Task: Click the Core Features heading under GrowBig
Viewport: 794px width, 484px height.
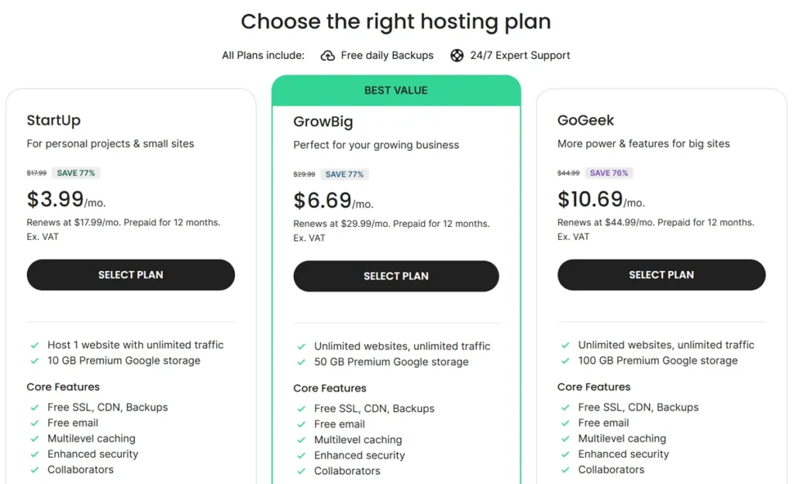Action: (x=330, y=387)
